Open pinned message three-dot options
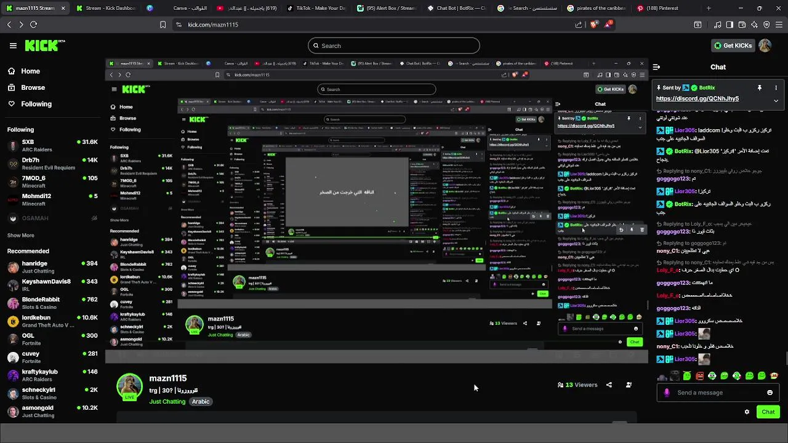 click(x=776, y=88)
